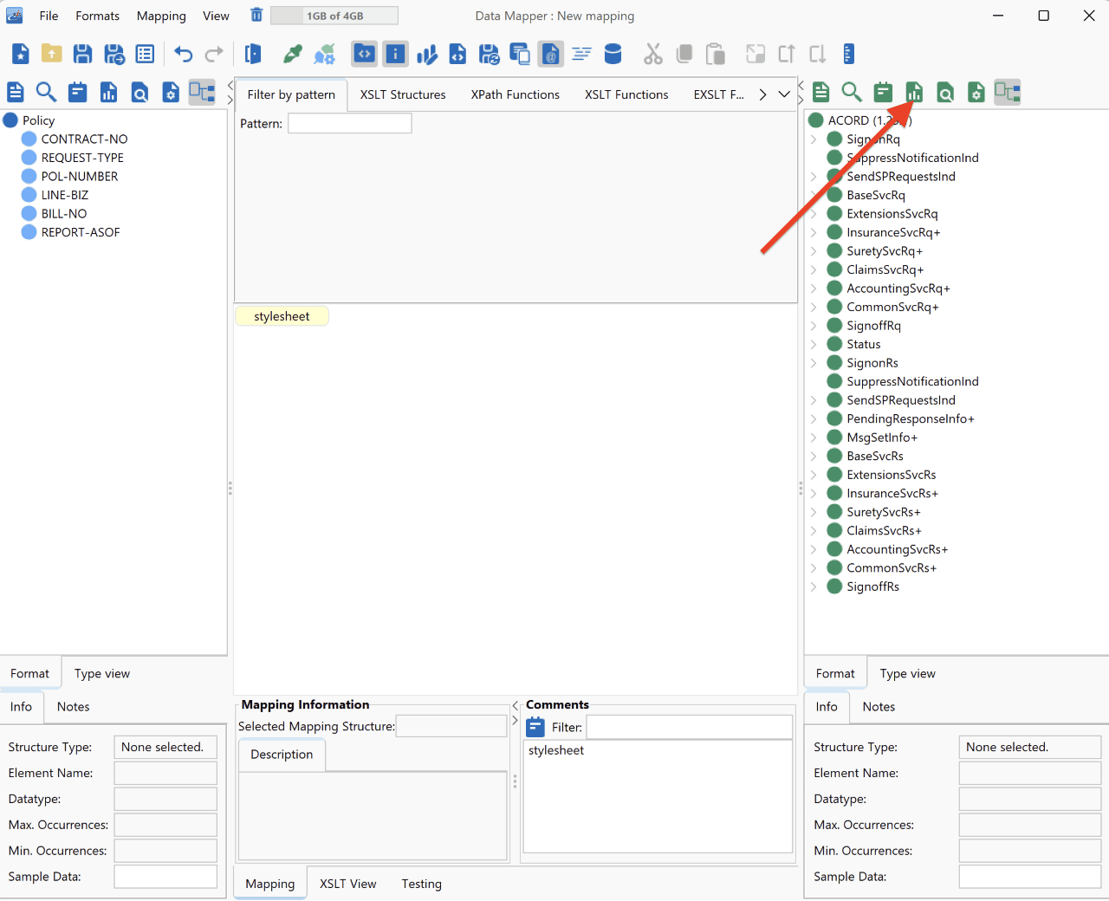This screenshot has width=1109, height=901.
Task: Click the blue chart-document icon above Policy
Action: point(109,92)
